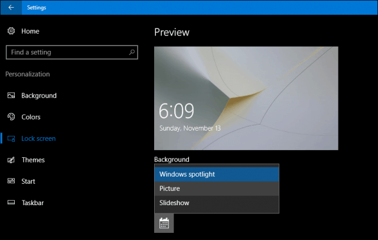
Task: Click the Taskbar icon in the sidebar
Action: point(11,202)
